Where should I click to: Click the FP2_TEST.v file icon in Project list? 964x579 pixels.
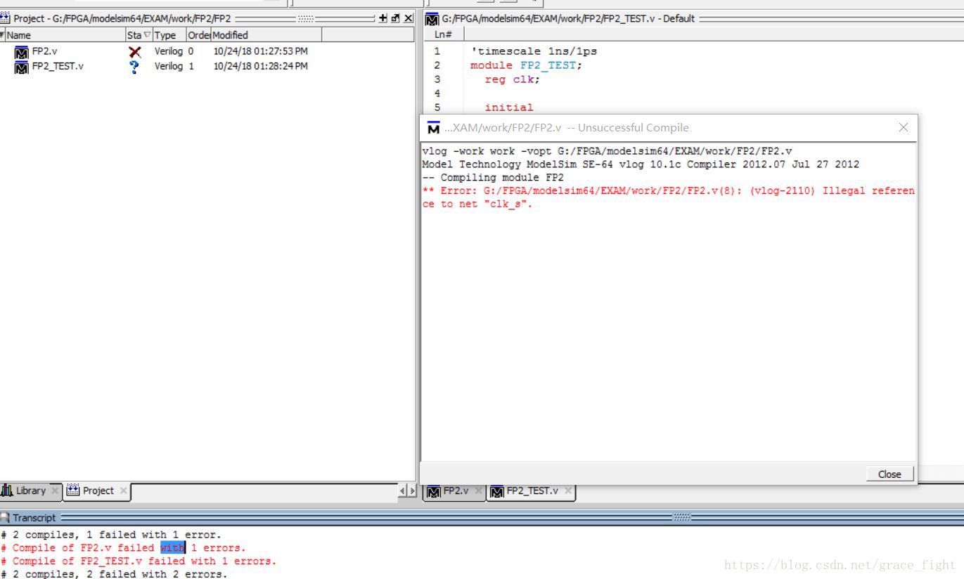point(21,67)
